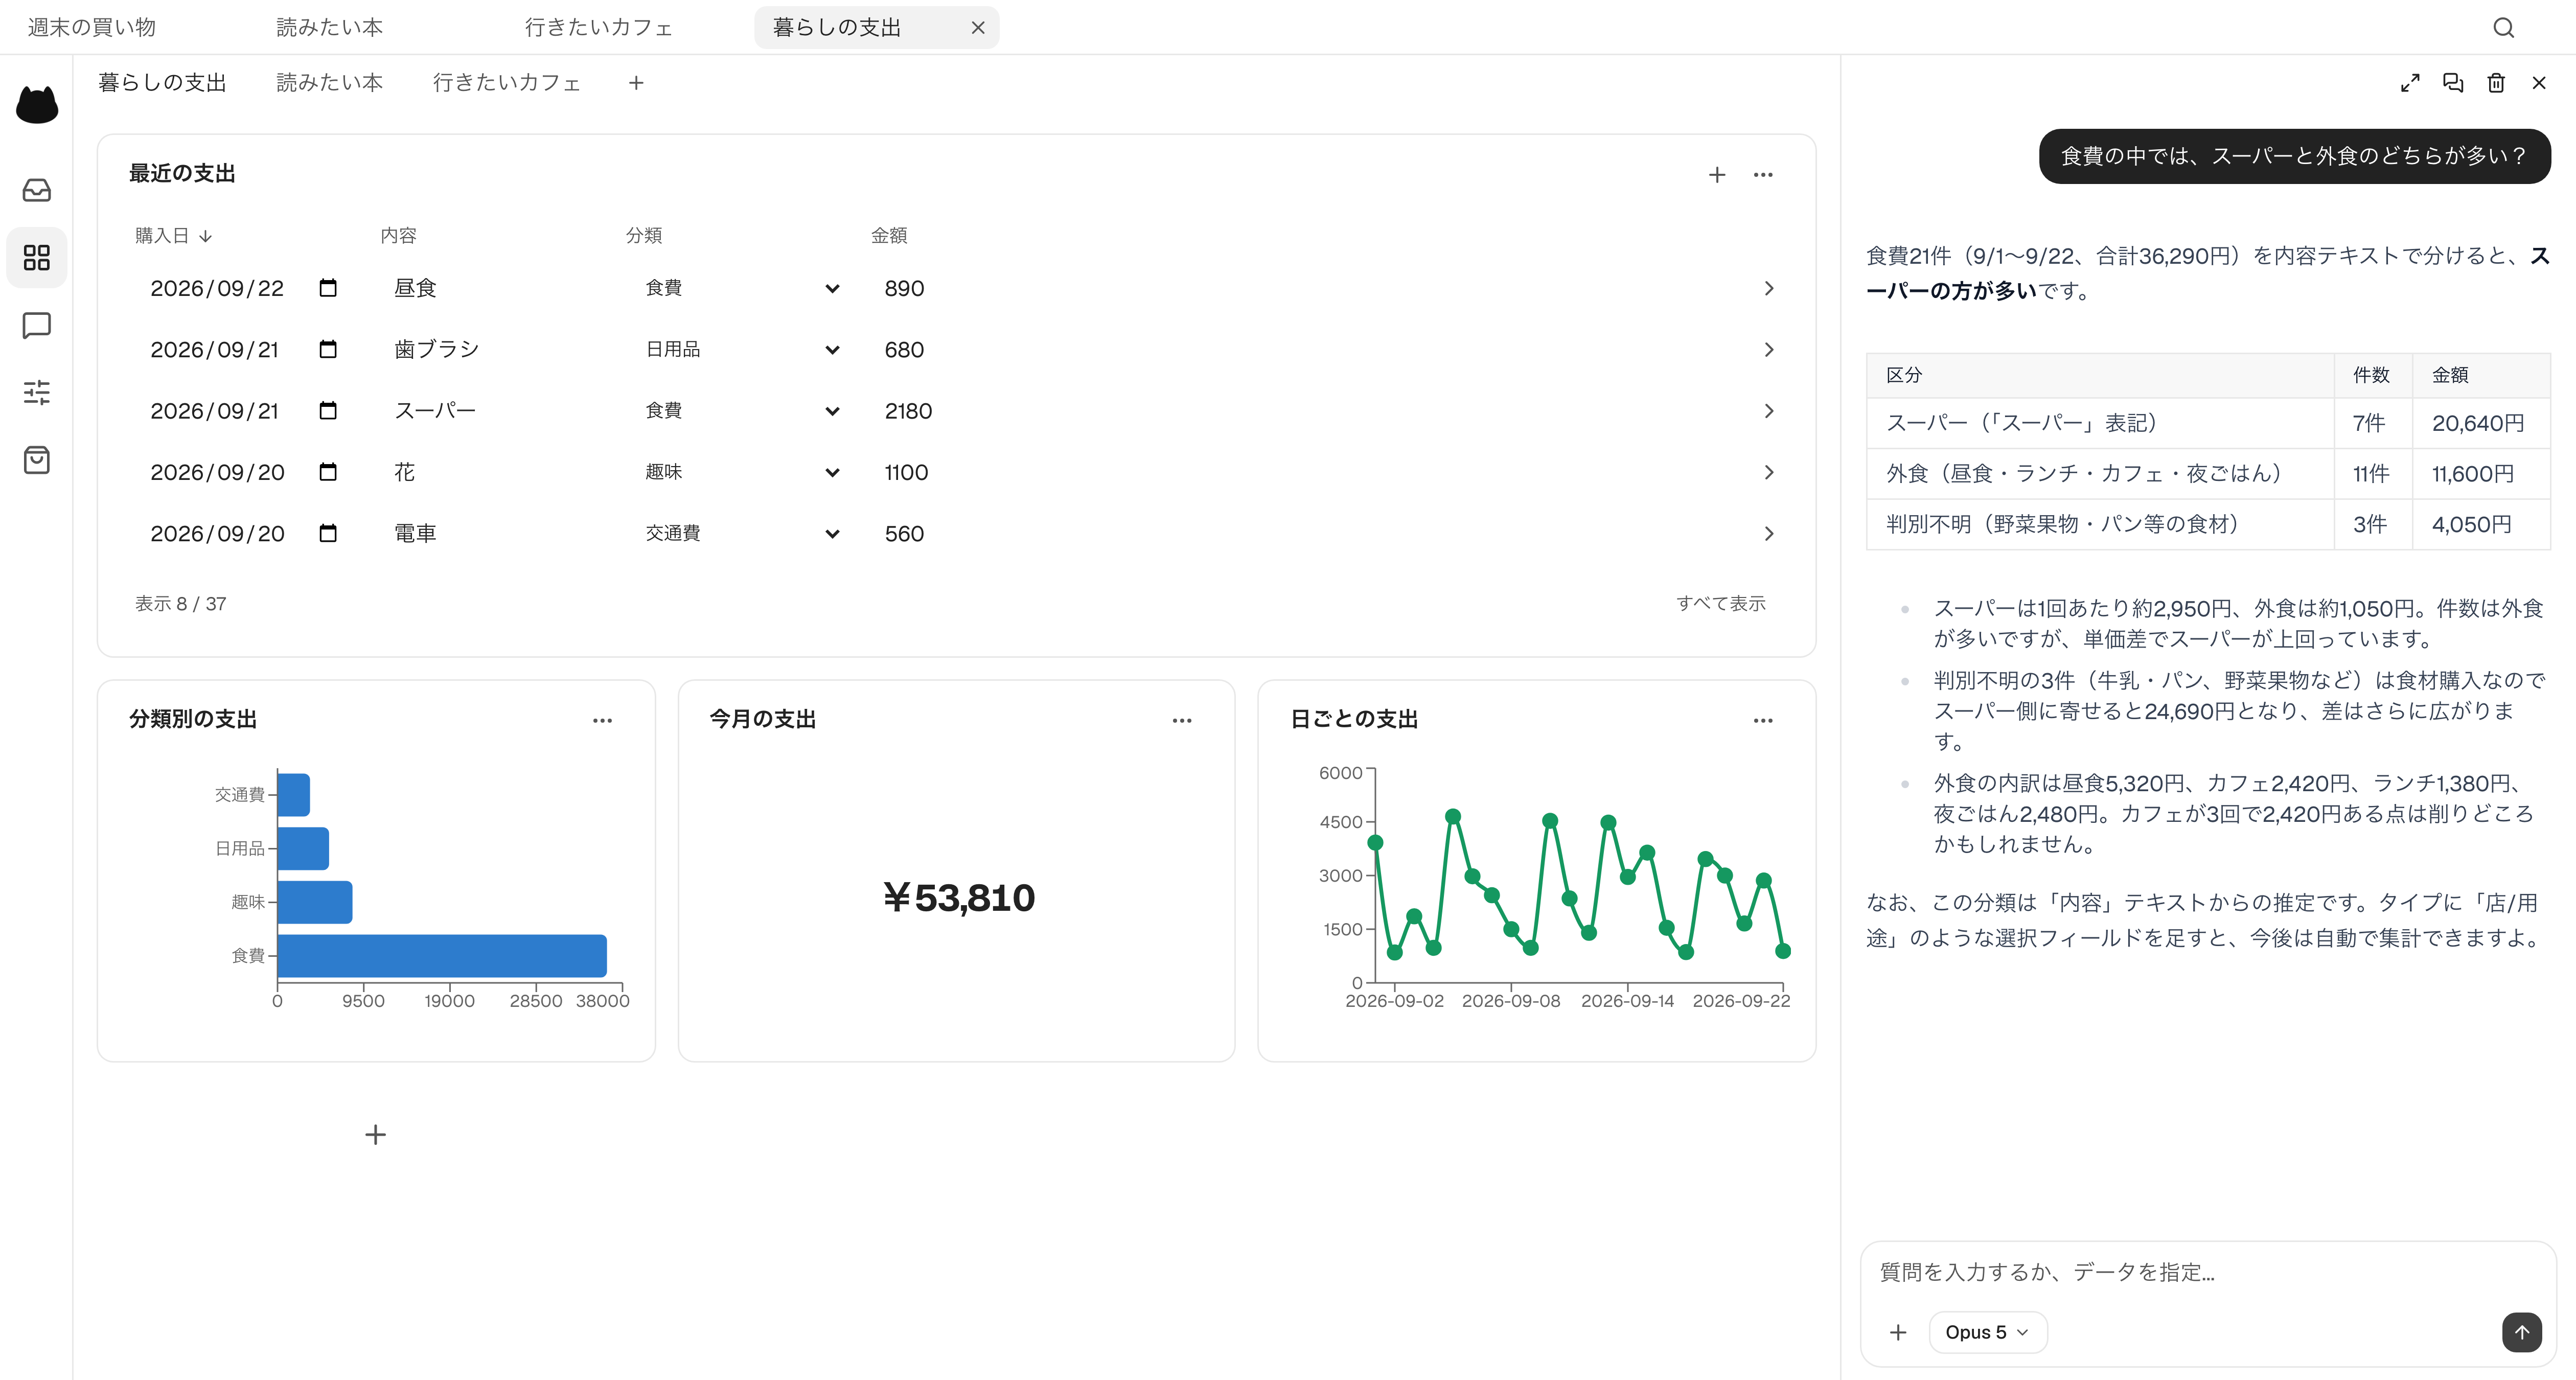Open the 日用品 category dropdown for 歯ブラシ
The height and width of the screenshot is (1380, 2576).
click(742, 349)
